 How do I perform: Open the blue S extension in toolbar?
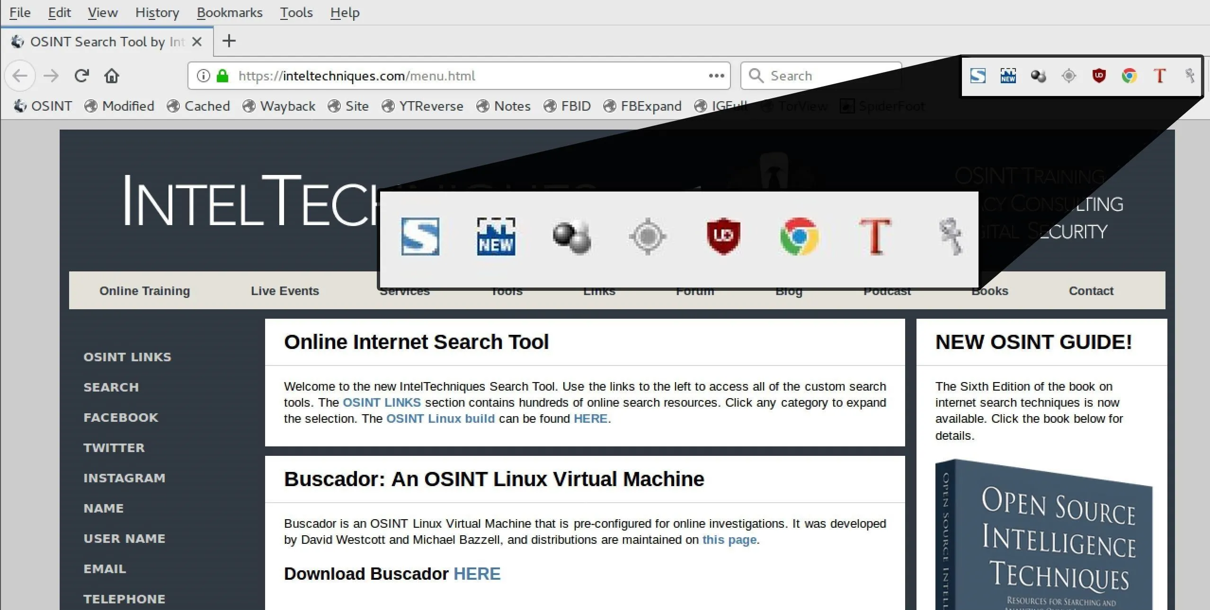(978, 76)
